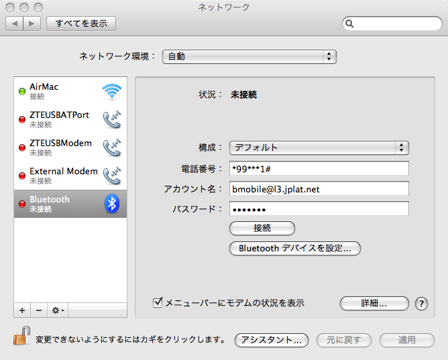Click the すべてを表示 button
448x360 pixels.
click(81, 23)
